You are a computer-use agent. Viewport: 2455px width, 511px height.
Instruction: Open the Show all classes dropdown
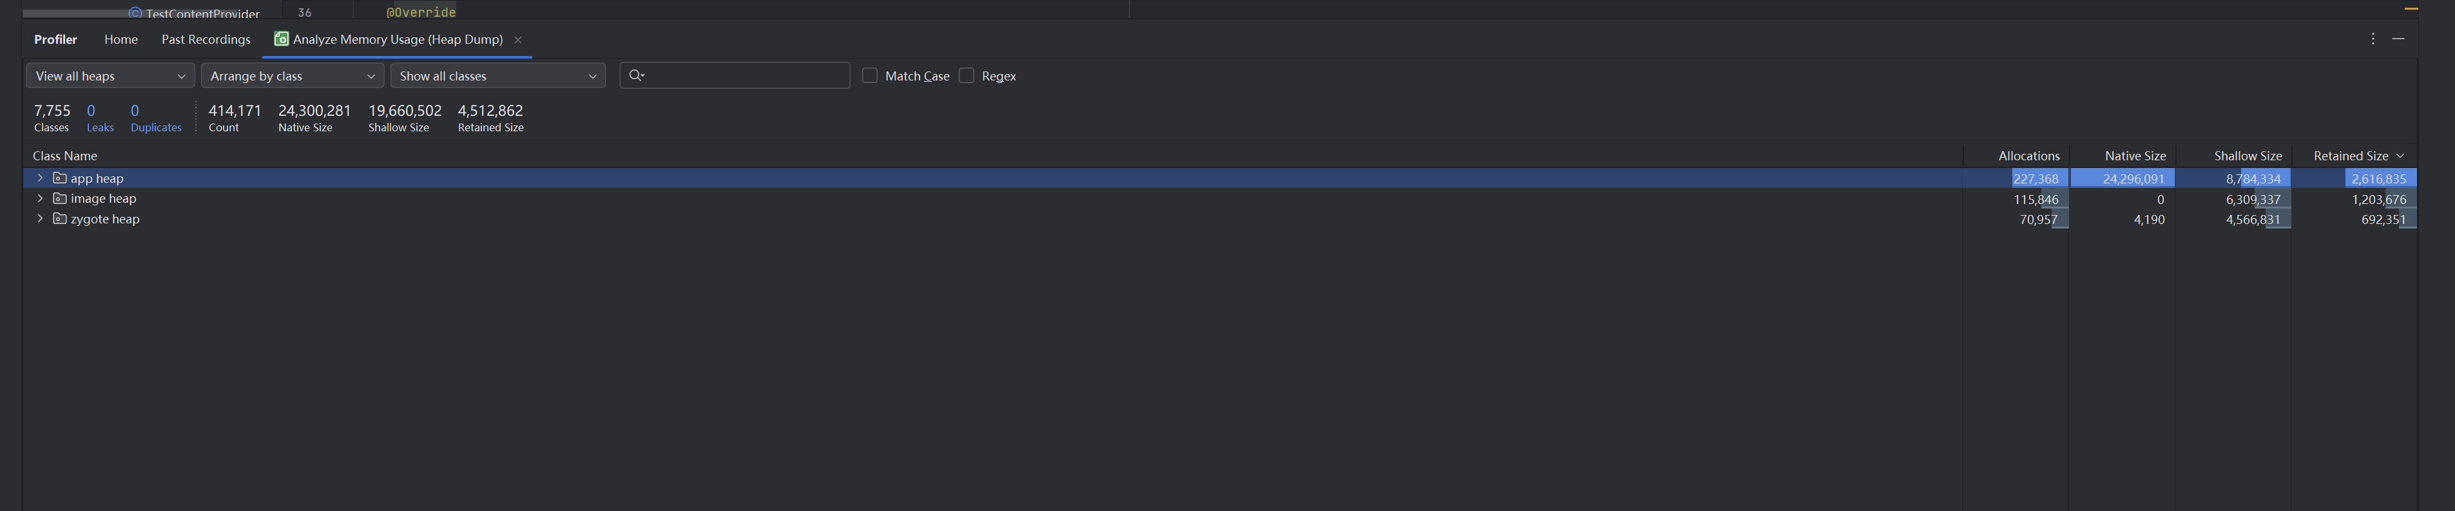(497, 76)
